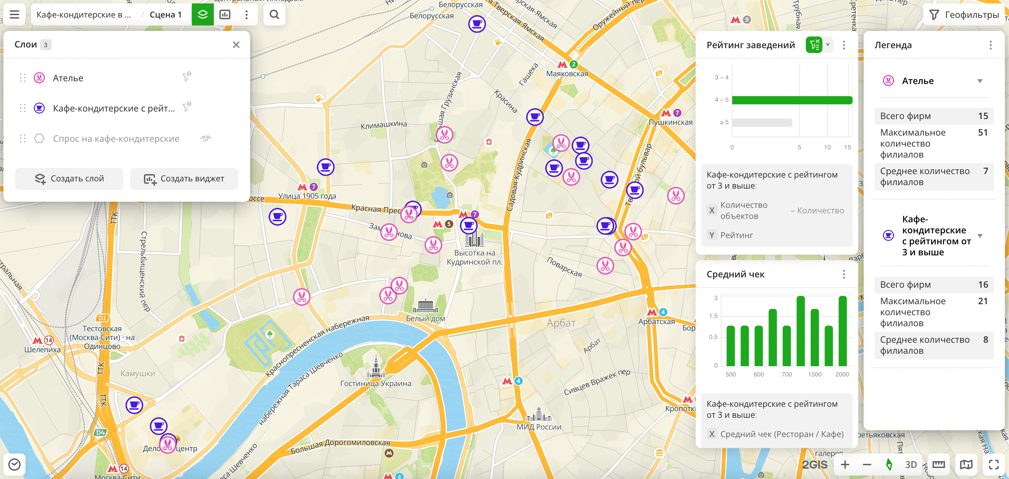This screenshot has height=479, width=1009.
Task: Click the Создать слой button
Action: [x=69, y=179]
